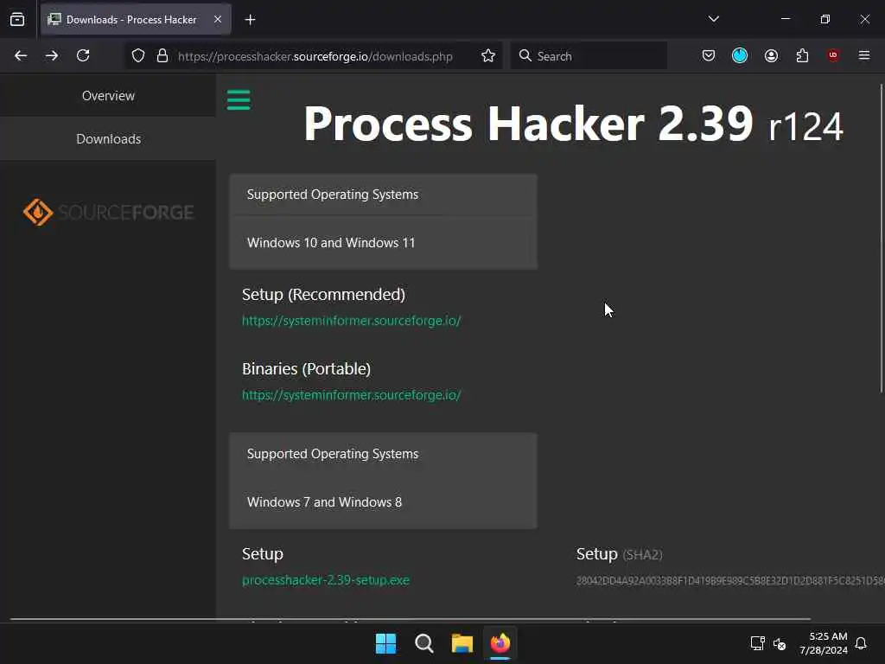Go back to previous page
This screenshot has width=885, height=664.
pos(21,55)
